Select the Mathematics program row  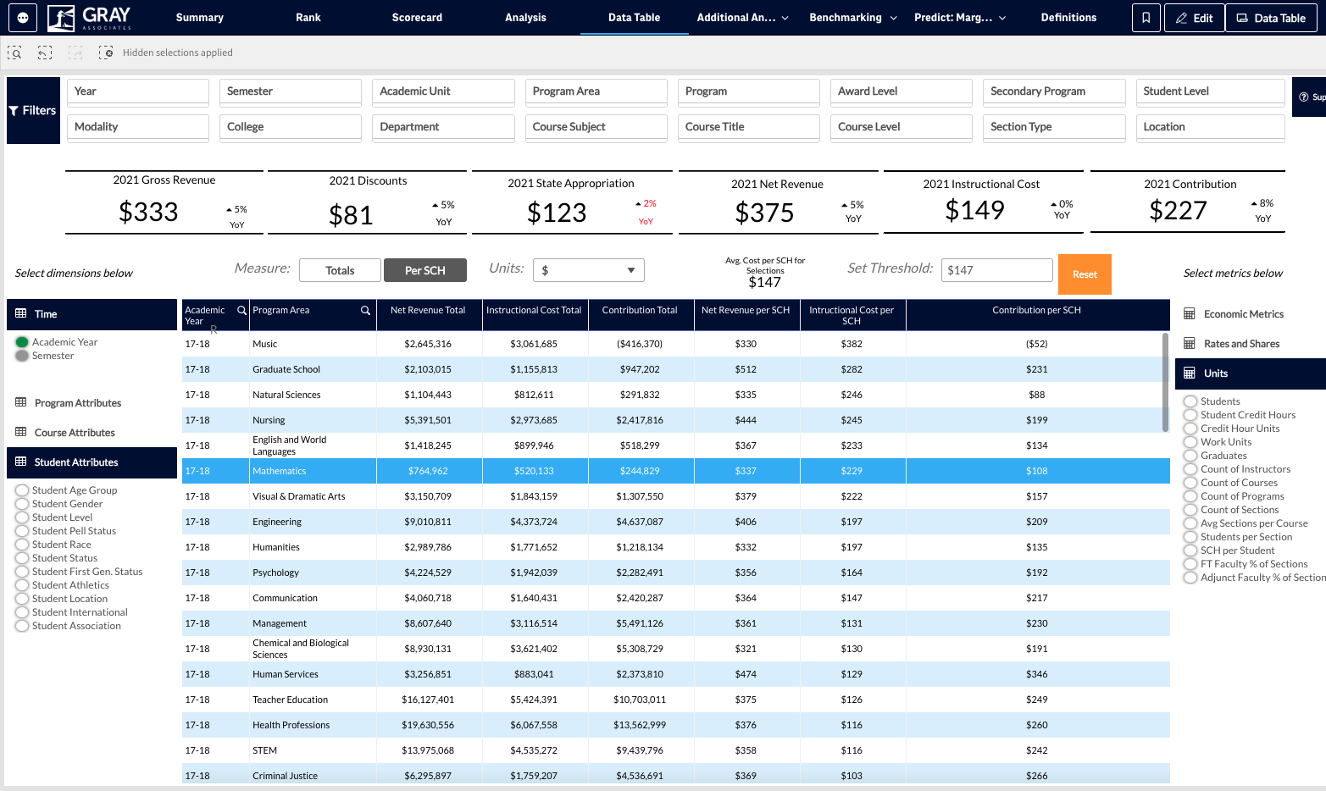point(675,471)
